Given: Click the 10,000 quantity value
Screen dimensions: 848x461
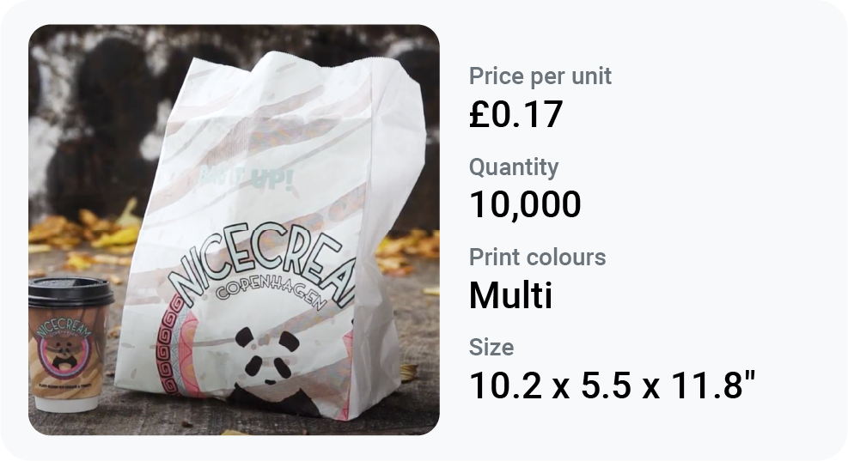Looking at the screenshot, I should (x=525, y=205).
